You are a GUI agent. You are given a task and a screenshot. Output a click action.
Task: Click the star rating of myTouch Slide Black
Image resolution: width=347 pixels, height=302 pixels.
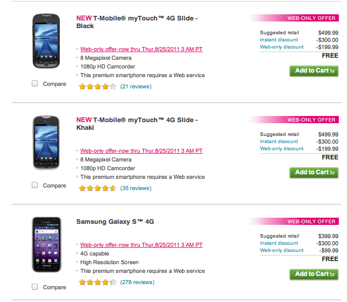(x=97, y=86)
